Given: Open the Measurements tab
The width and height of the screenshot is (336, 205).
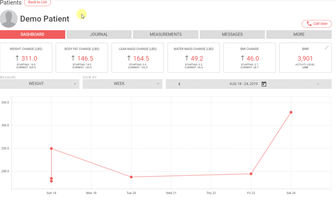Looking at the screenshot, I should point(166,35).
